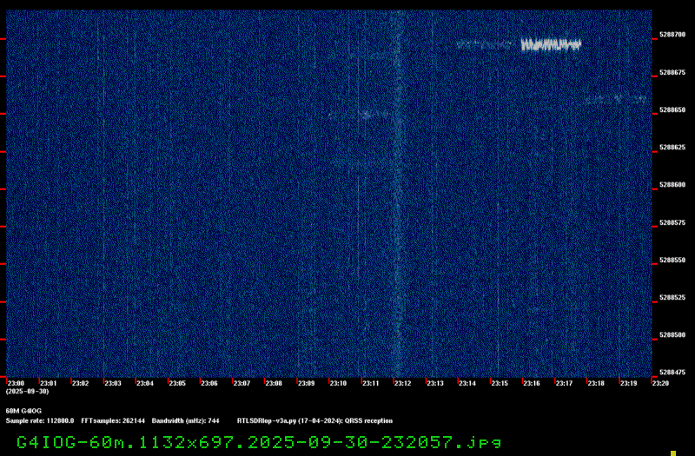Click the 23:16 time axis label
Image resolution: width=695 pixels, height=456 pixels.
click(x=531, y=383)
